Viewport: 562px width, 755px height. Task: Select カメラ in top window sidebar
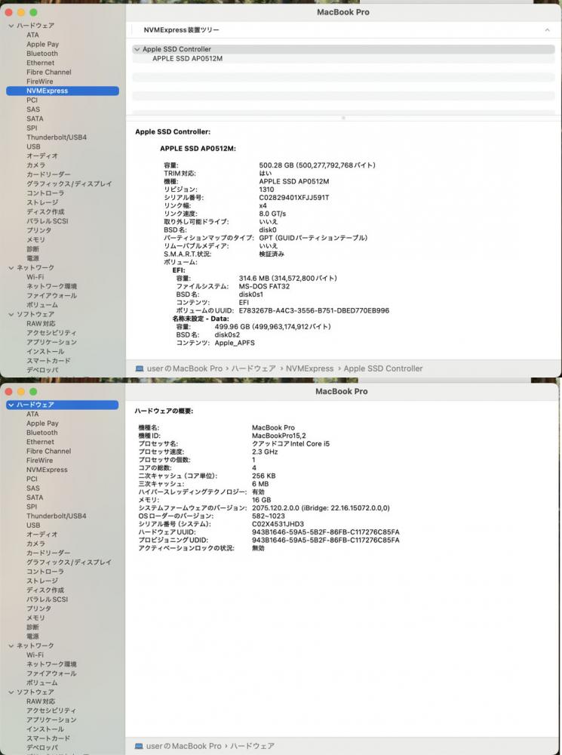[36, 165]
